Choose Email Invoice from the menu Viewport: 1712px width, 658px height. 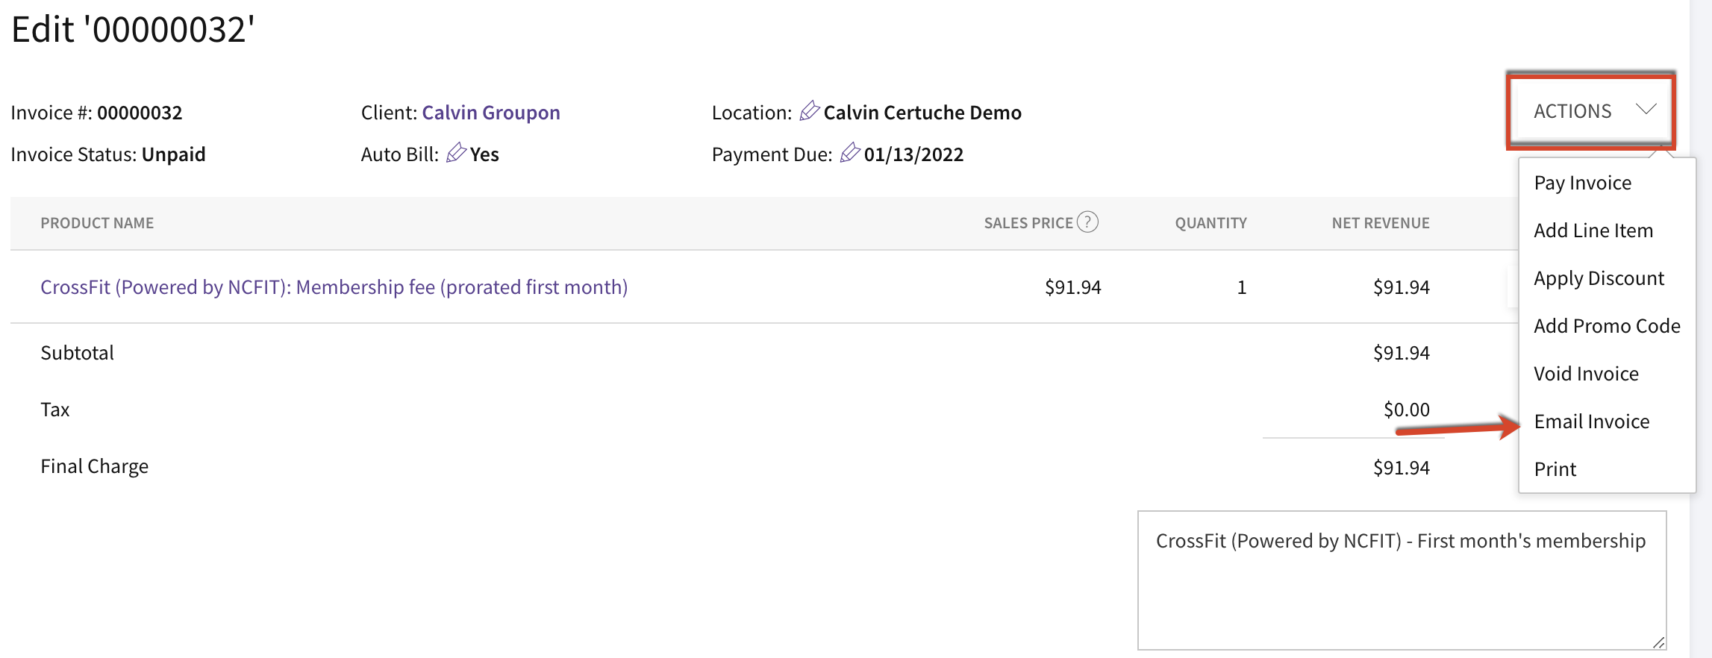point(1591,422)
